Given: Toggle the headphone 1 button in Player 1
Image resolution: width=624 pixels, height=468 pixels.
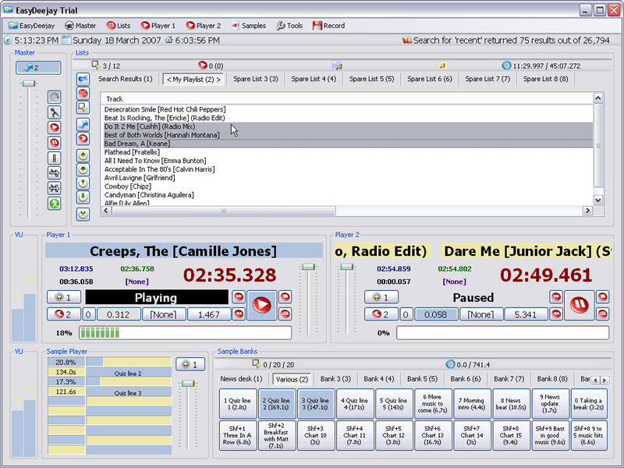Looking at the screenshot, I should (64, 297).
